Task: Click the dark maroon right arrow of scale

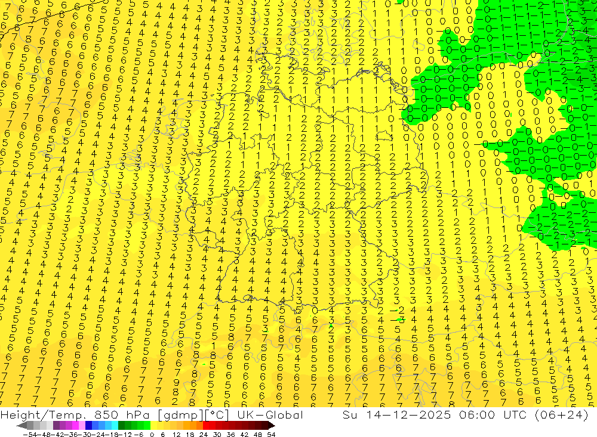Action: point(271,426)
